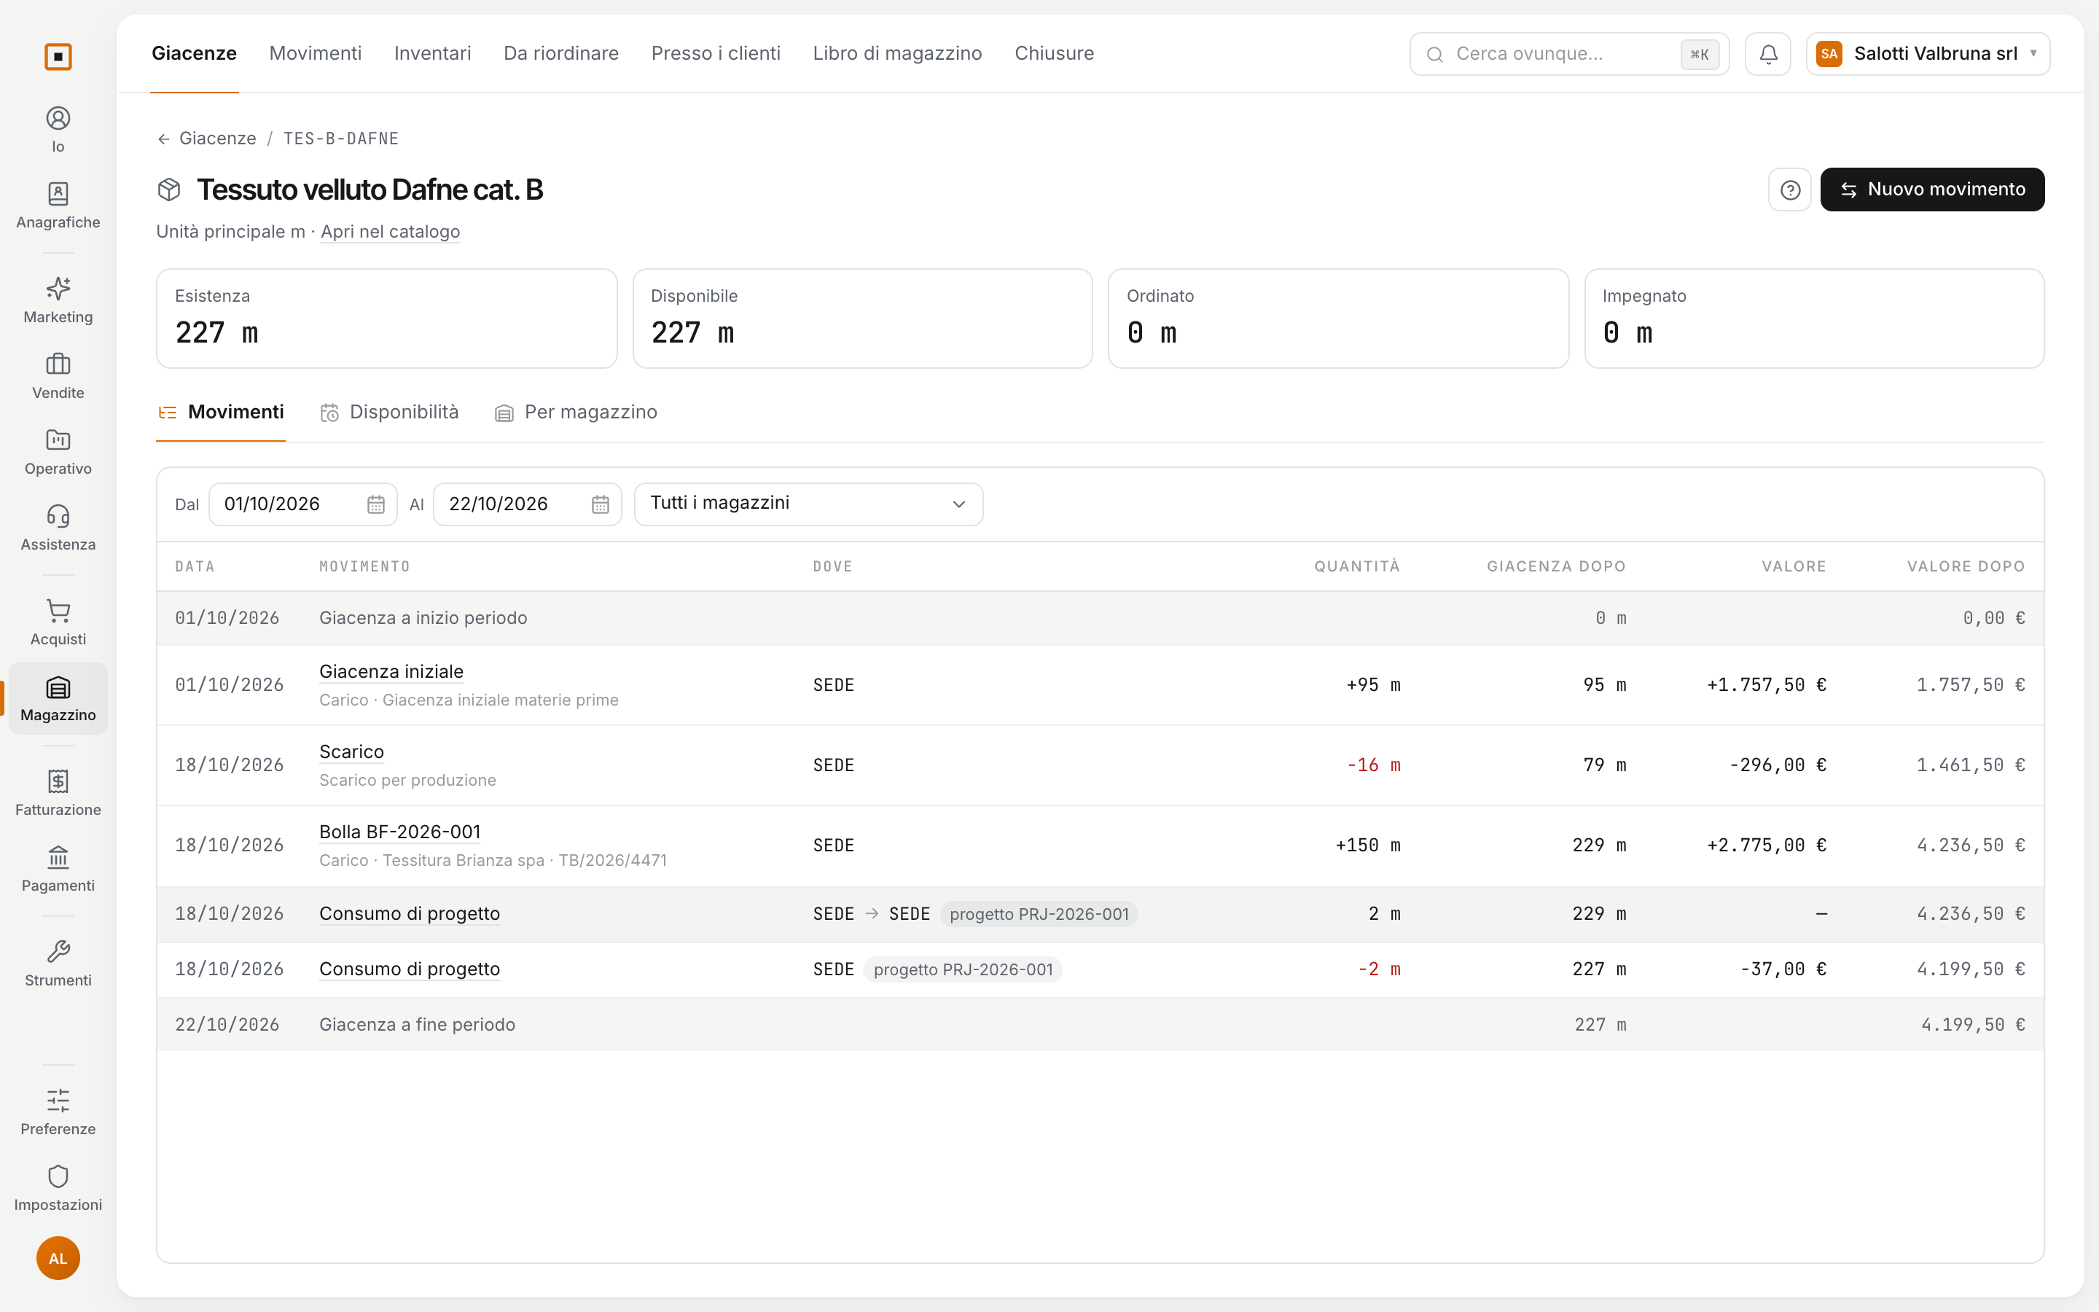This screenshot has height=1312, width=2099.
Task: Click the Dal date field 01/10/2026
Action: [302, 504]
